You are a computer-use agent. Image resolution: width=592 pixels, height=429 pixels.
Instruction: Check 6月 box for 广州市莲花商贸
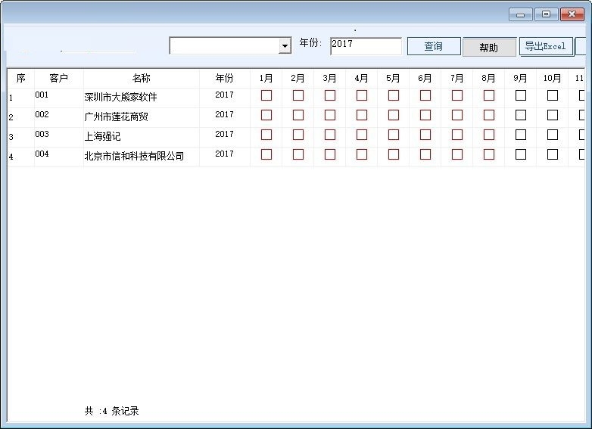pyautogui.click(x=425, y=115)
